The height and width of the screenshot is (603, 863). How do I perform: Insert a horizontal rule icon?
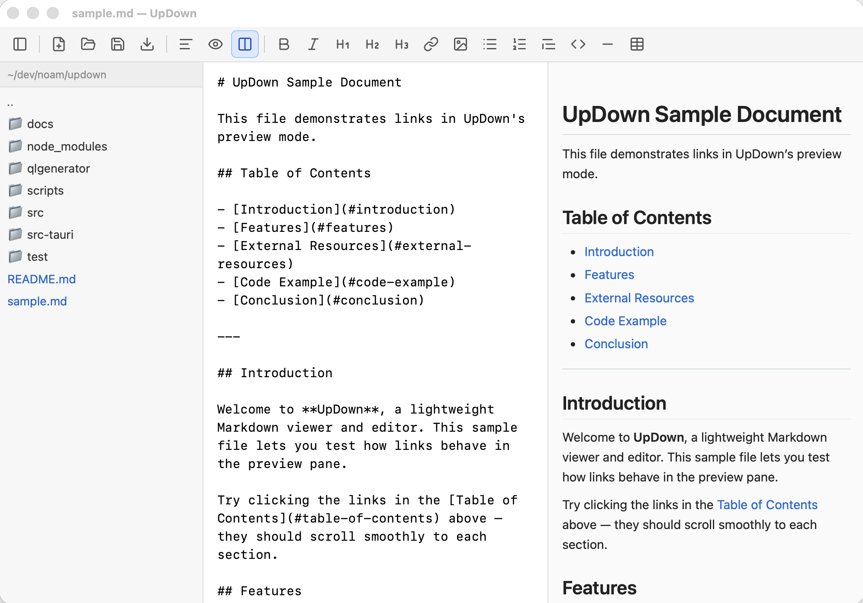point(608,44)
